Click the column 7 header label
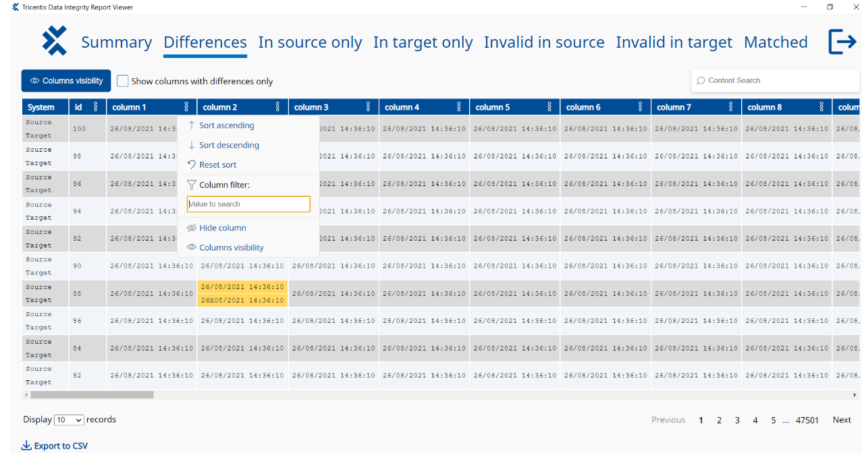The height and width of the screenshot is (453, 862). [674, 107]
